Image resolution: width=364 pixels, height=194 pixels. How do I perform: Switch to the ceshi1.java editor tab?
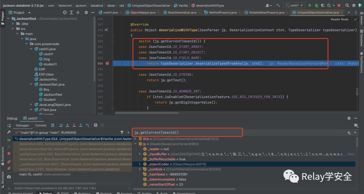(x=110, y=12)
